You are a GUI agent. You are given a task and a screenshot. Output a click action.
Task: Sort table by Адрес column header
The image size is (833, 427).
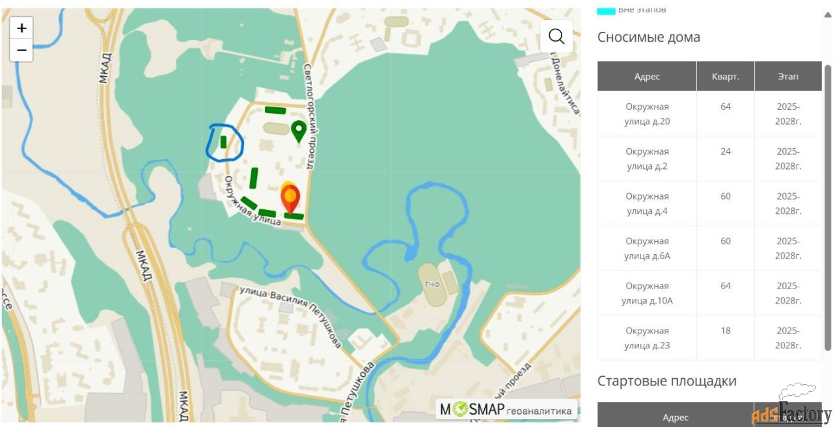pyautogui.click(x=647, y=76)
